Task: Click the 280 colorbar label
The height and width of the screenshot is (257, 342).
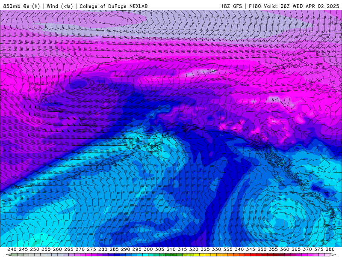Action: (103, 249)
